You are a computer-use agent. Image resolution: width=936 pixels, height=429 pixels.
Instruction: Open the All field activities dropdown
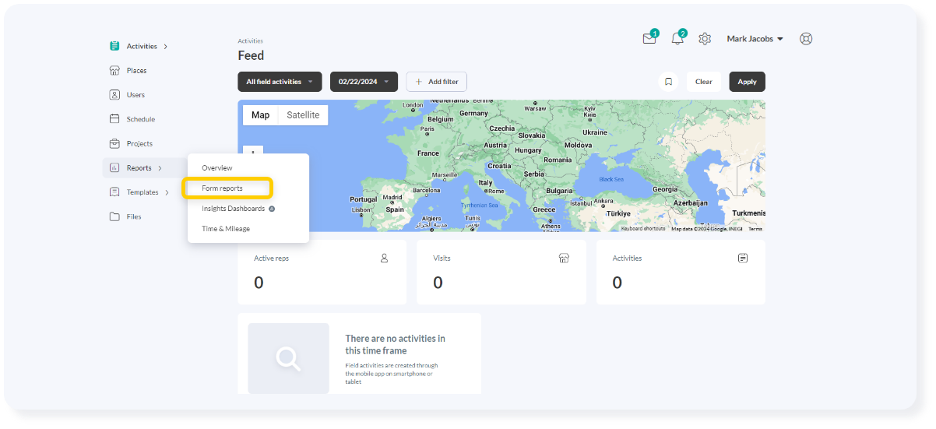click(280, 82)
